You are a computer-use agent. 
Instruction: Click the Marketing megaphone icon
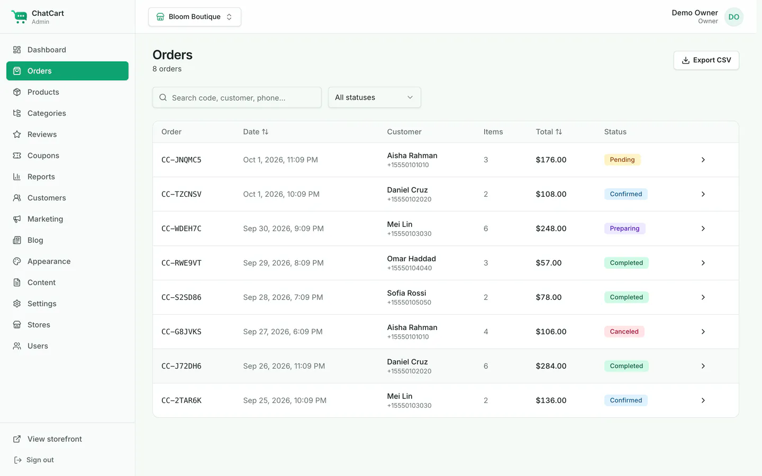click(x=17, y=219)
